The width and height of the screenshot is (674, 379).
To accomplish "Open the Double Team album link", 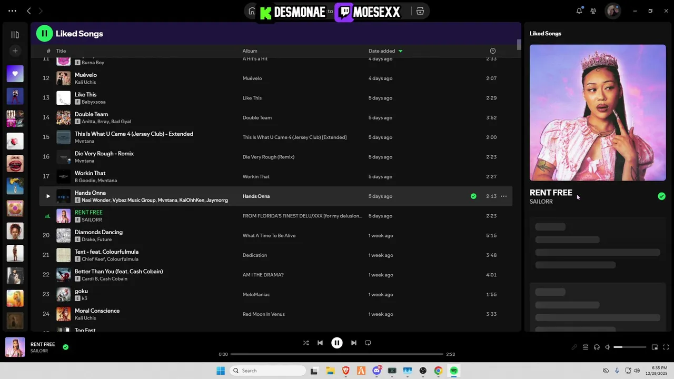I will click(x=257, y=117).
